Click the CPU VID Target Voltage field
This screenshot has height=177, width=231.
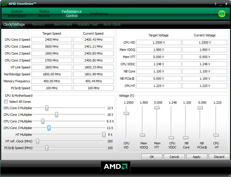tap(158, 42)
